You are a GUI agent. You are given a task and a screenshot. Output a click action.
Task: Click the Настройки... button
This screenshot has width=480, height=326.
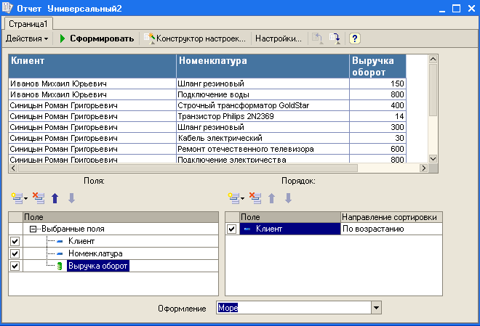tap(279, 38)
